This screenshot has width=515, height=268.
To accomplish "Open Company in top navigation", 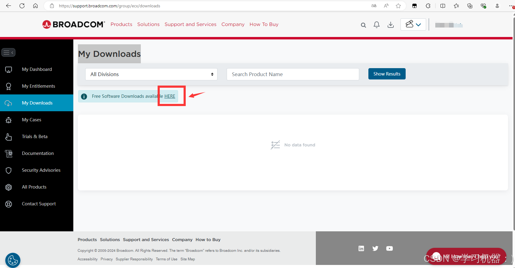I will click(x=233, y=24).
